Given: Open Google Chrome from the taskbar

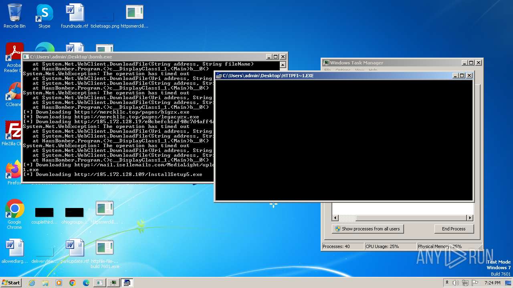Looking at the screenshot, I should pos(73,283).
